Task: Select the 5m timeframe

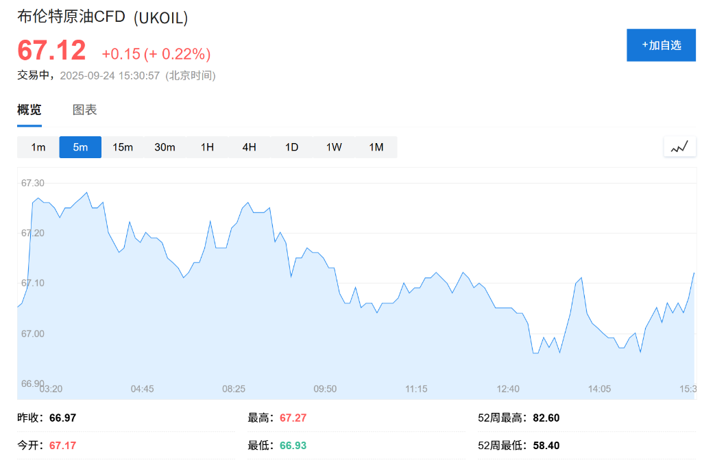Action: (x=80, y=147)
